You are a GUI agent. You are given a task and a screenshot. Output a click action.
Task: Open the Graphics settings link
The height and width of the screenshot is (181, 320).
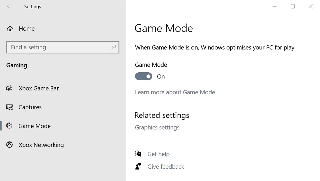pos(157,128)
